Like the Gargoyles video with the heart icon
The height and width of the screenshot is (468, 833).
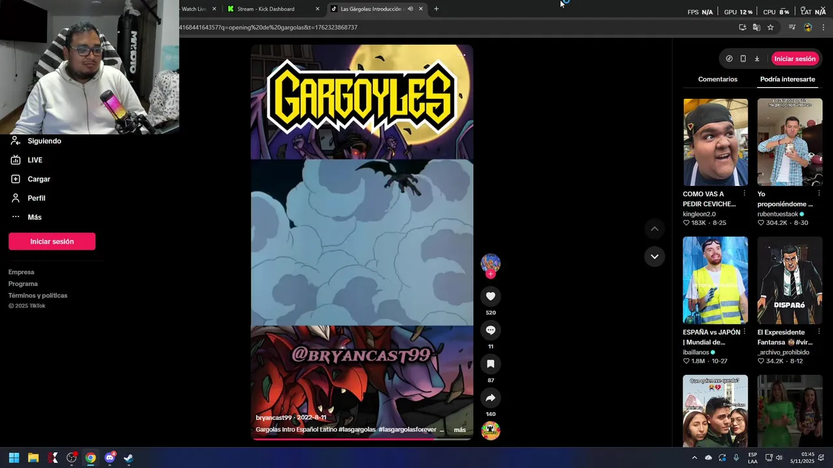[491, 296]
